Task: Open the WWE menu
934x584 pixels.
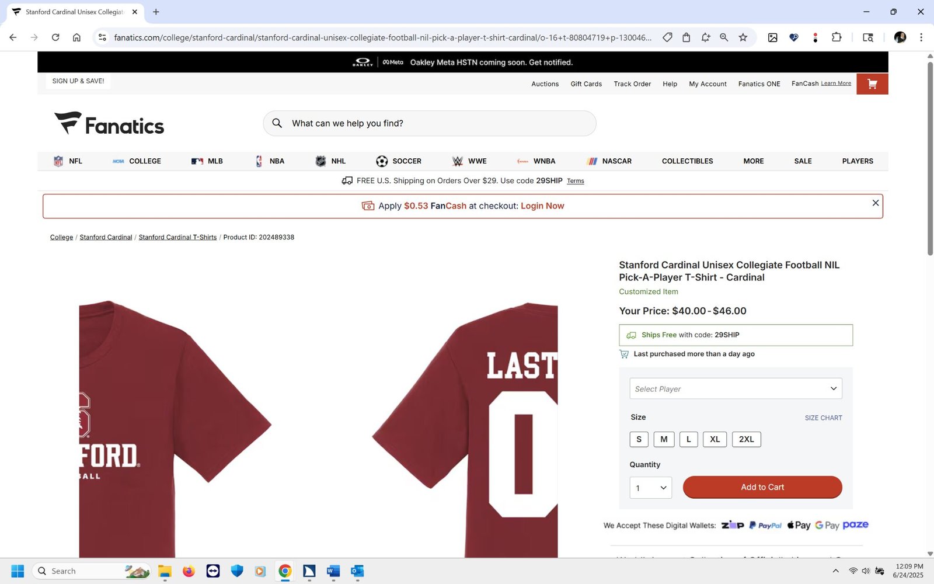Action: (469, 161)
